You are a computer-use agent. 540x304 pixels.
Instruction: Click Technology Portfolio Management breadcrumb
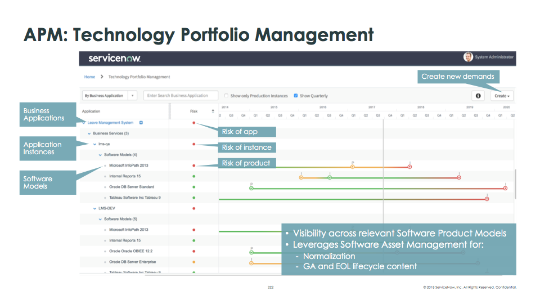[139, 77]
